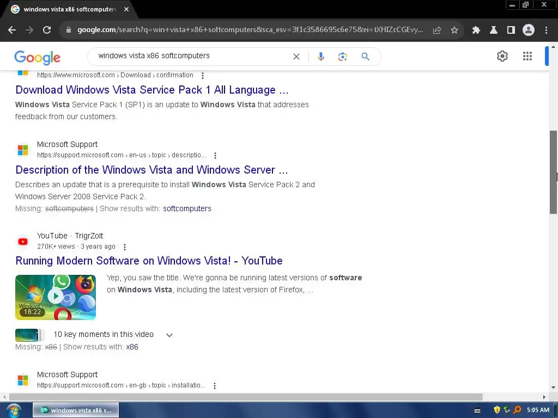Expand 10 key moments in this video
The width and height of the screenshot is (558, 418).
click(x=169, y=335)
